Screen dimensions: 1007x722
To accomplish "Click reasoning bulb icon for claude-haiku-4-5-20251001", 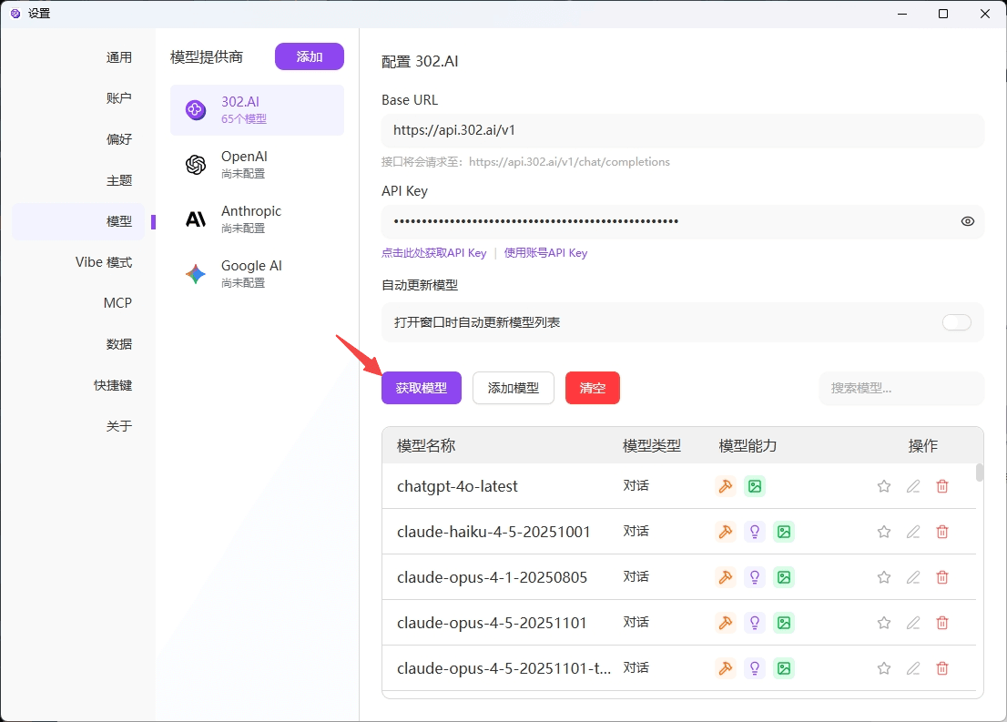I will [x=755, y=532].
